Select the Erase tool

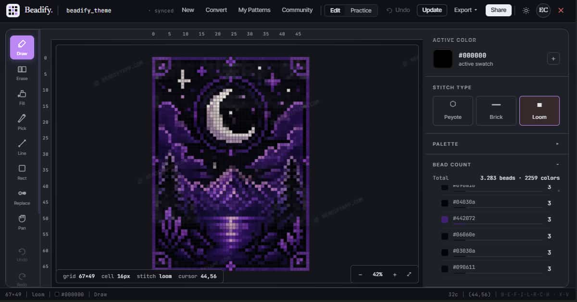[22, 72]
